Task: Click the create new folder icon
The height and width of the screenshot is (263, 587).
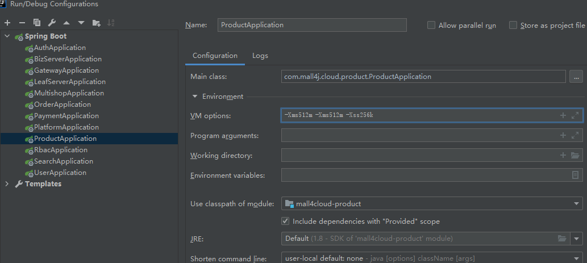Action: coord(96,23)
